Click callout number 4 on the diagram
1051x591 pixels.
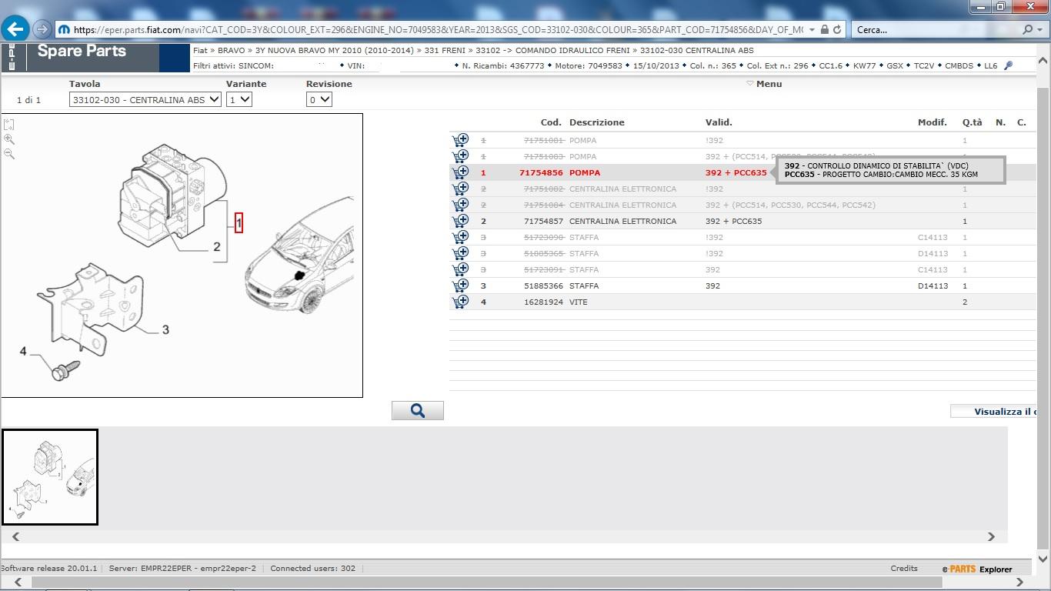pyautogui.click(x=23, y=351)
